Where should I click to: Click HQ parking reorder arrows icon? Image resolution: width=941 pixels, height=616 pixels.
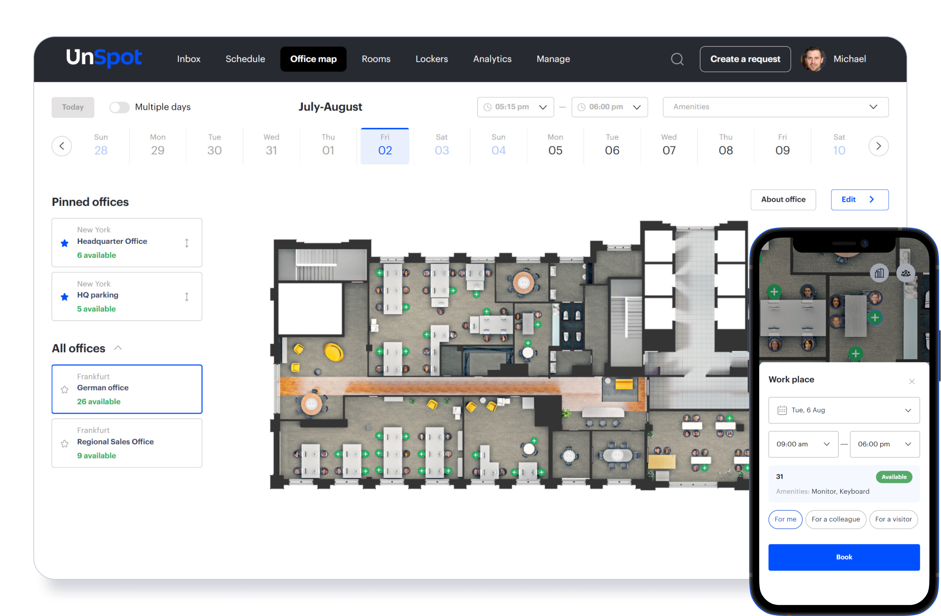[186, 297]
